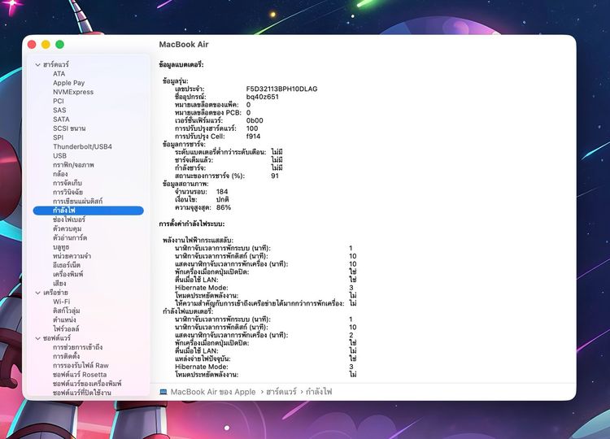610x439 pixels.
Task: Open ซอฟต์แวร์ของเครื่องพิมพ์ item
Action: [87, 384]
